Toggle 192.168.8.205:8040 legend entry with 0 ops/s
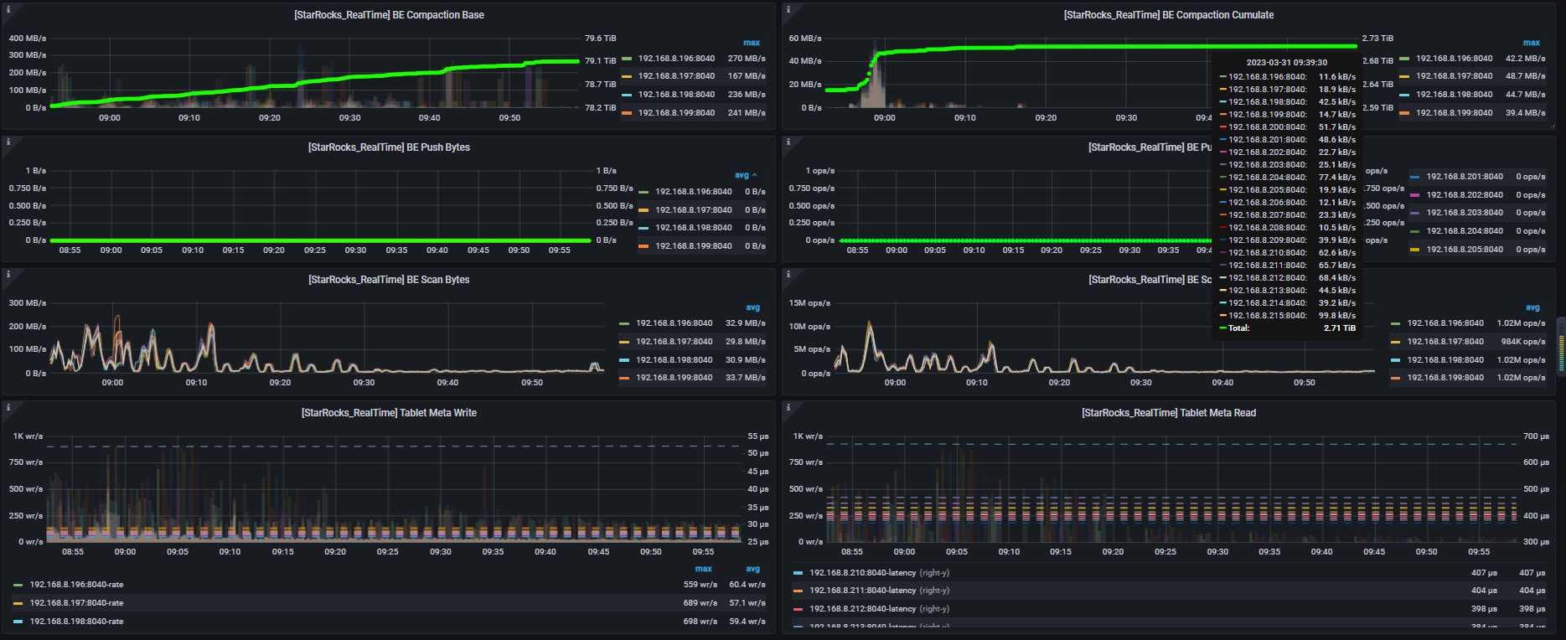This screenshot has height=640, width=1566. point(1465,250)
